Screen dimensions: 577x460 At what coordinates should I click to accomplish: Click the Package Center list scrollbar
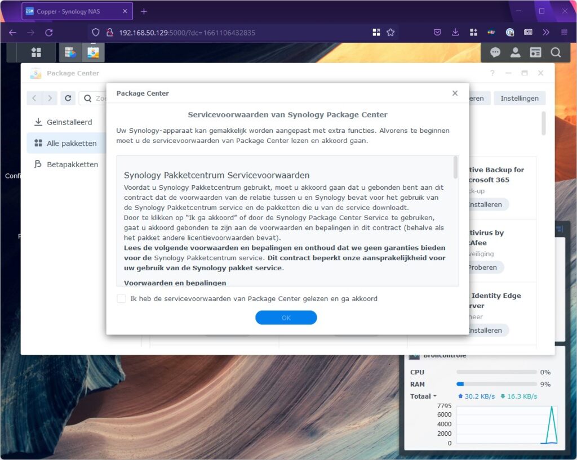(543, 123)
